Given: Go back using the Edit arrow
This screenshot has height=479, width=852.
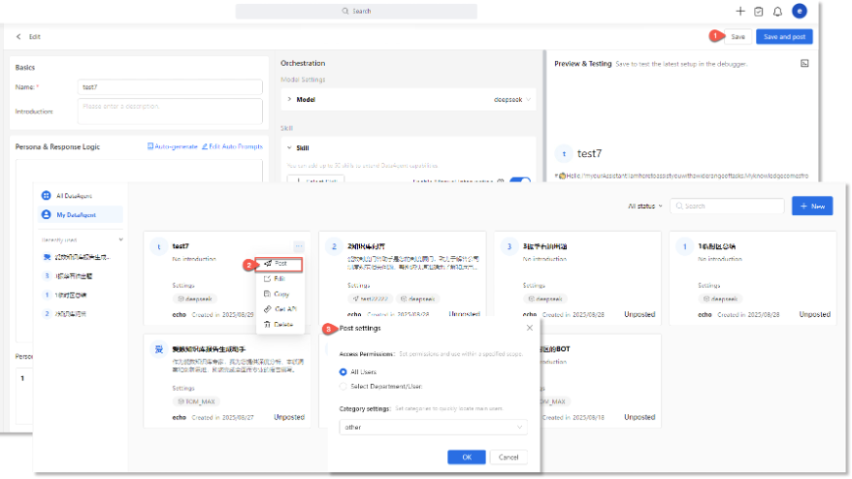Looking at the screenshot, I should (x=18, y=37).
